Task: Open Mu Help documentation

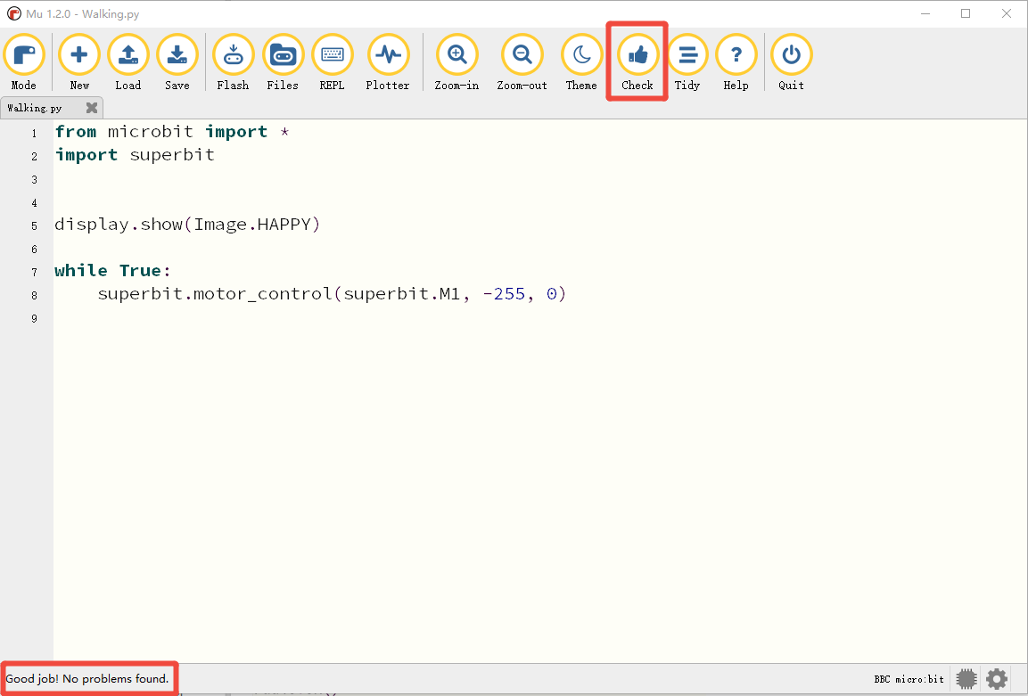Action: [x=736, y=63]
